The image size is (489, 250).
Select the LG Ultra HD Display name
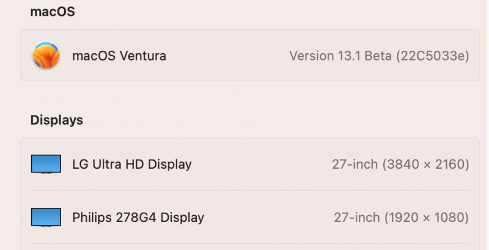pyautogui.click(x=132, y=164)
